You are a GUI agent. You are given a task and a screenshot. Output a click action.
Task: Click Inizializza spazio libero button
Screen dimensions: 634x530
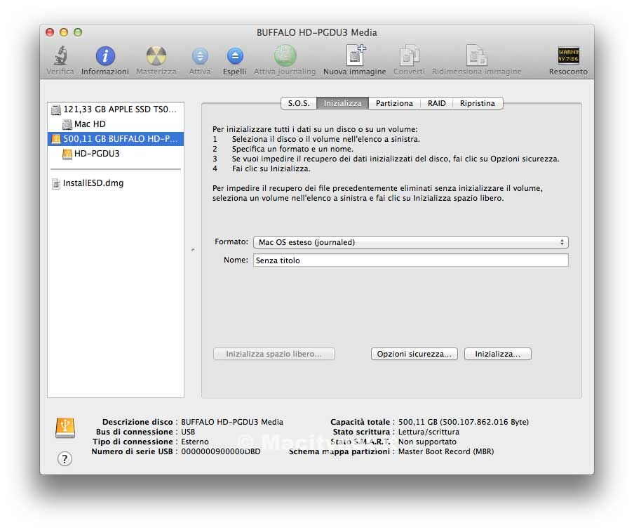[274, 354]
